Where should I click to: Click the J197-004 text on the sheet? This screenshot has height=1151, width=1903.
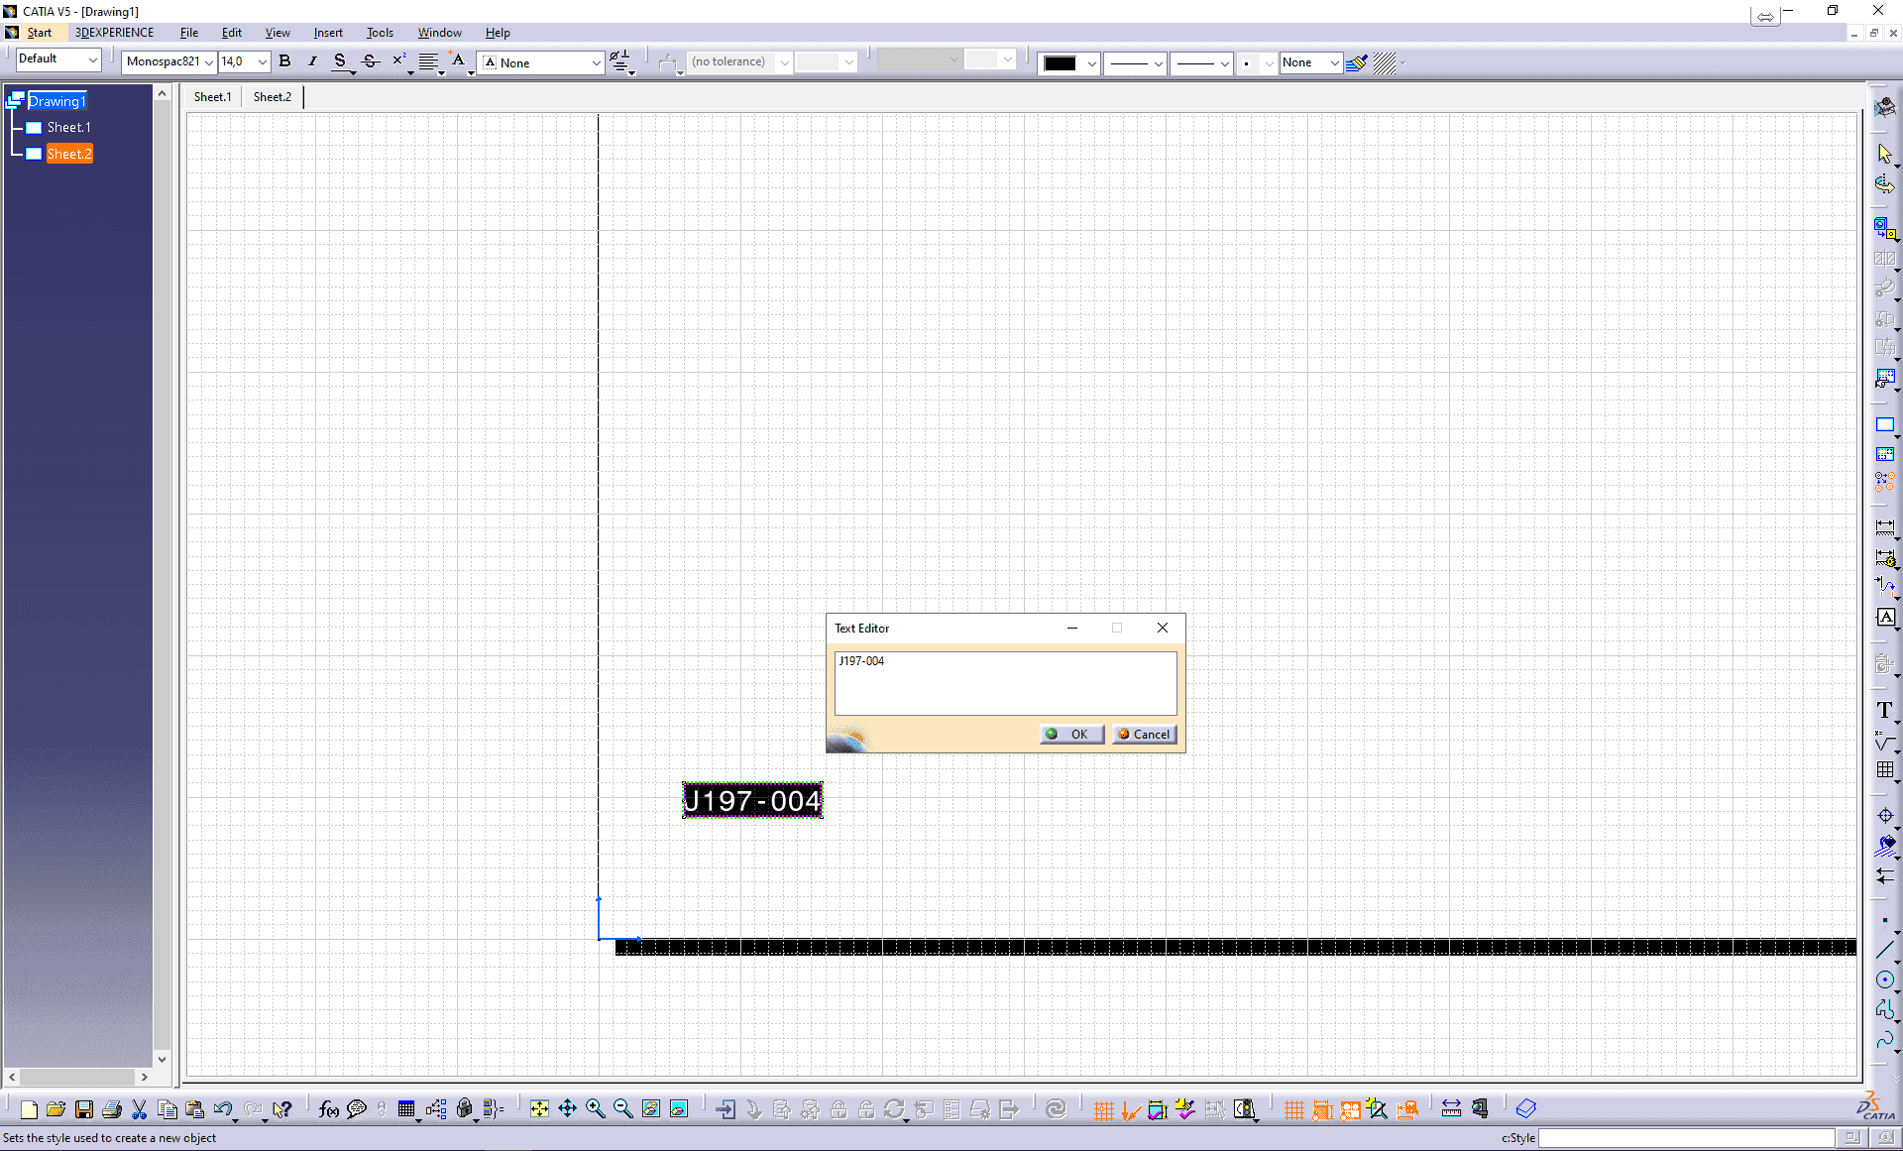[752, 800]
